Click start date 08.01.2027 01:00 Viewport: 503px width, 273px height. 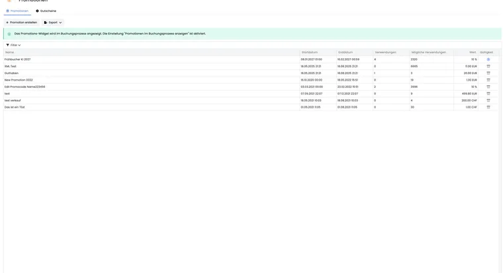coord(312,59)
